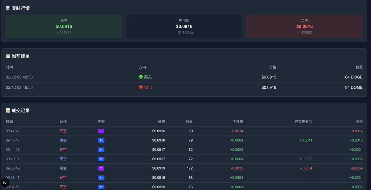Click the 开空 action in the 09:47:47 row

point(63,131)
